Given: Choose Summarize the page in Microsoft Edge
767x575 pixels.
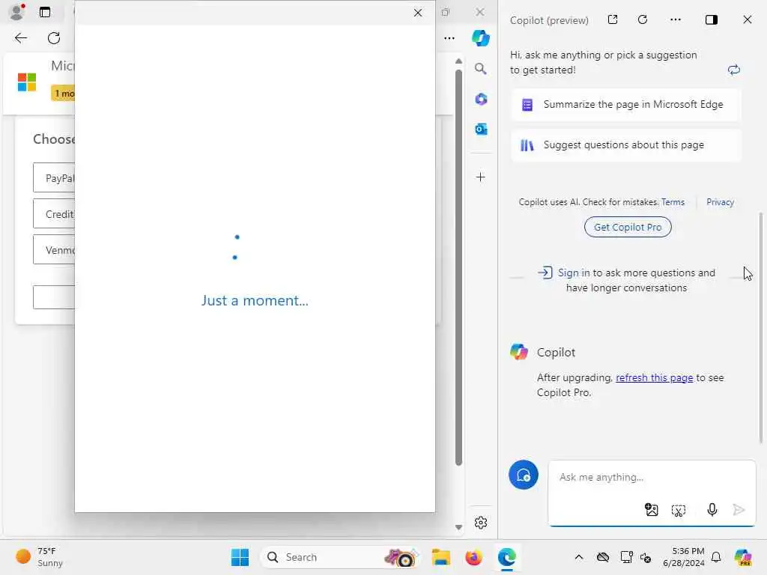Looking at the screenshot, I should tap(625, 105).
